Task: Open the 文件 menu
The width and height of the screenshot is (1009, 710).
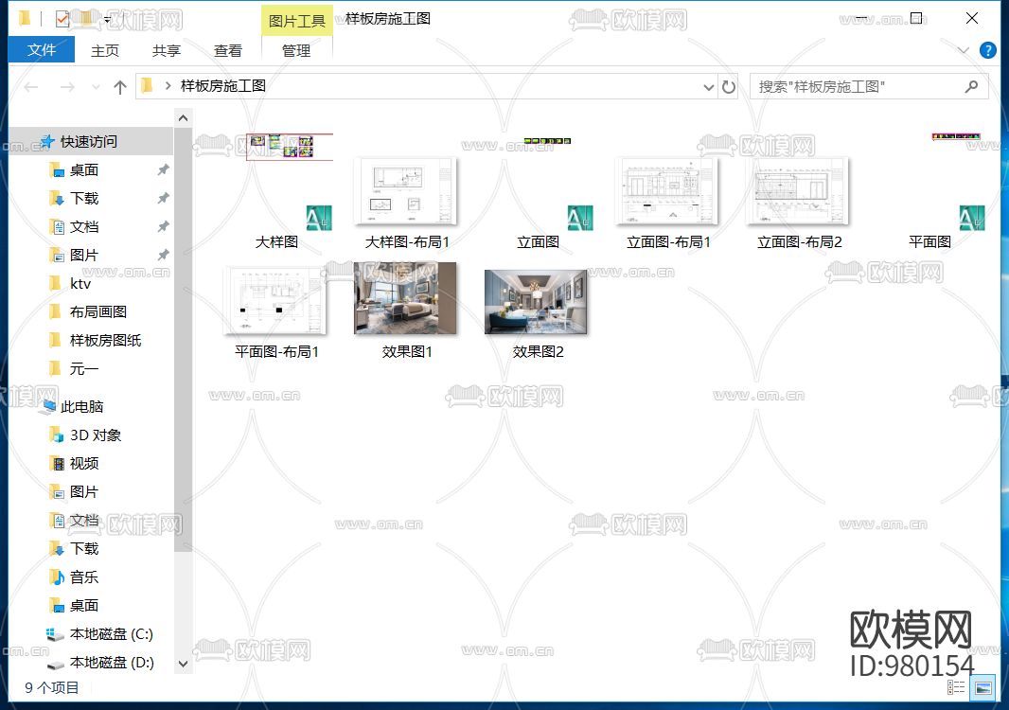Action: (42, 49)
